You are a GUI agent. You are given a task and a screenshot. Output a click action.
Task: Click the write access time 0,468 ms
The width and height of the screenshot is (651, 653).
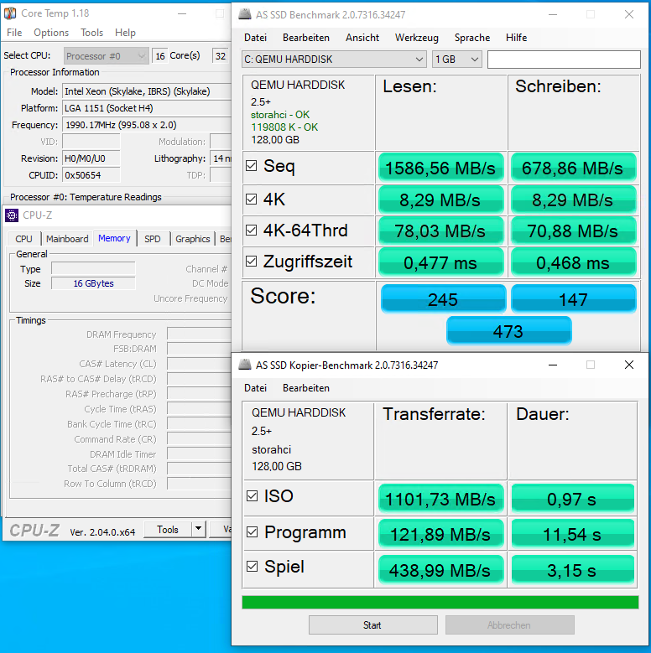573,262
